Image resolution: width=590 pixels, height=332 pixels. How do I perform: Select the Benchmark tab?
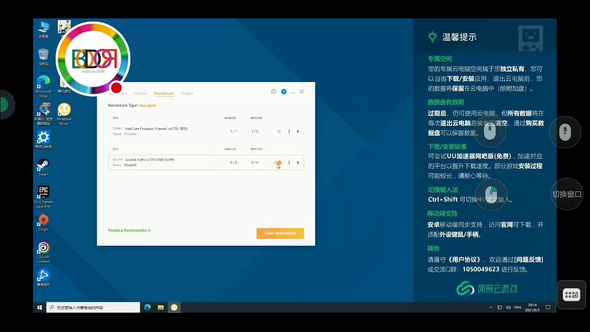click(164, 94)
